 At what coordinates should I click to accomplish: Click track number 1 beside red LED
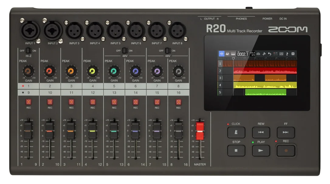[29, 86]
